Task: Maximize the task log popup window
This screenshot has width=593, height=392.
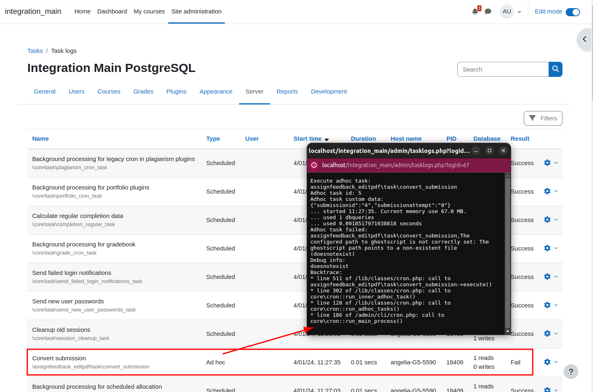Action: coord(490,150)
